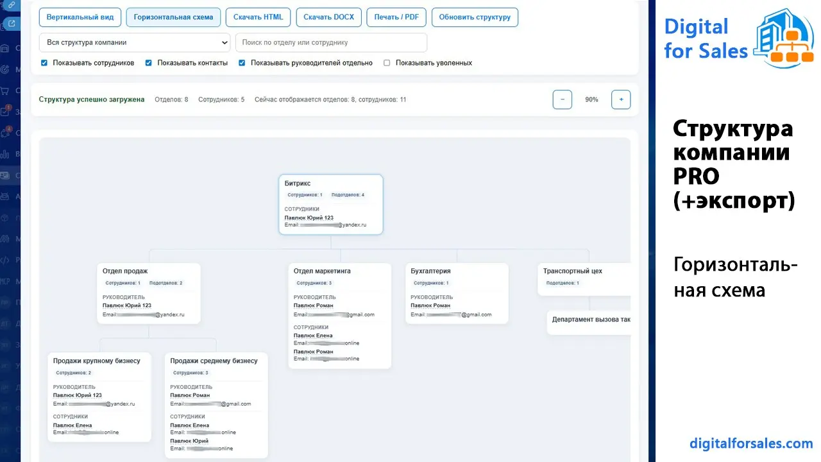Viewport: 821px width, 462px height.
Task: Select the Горизонтальная схема tab
Action: [174, 17]
